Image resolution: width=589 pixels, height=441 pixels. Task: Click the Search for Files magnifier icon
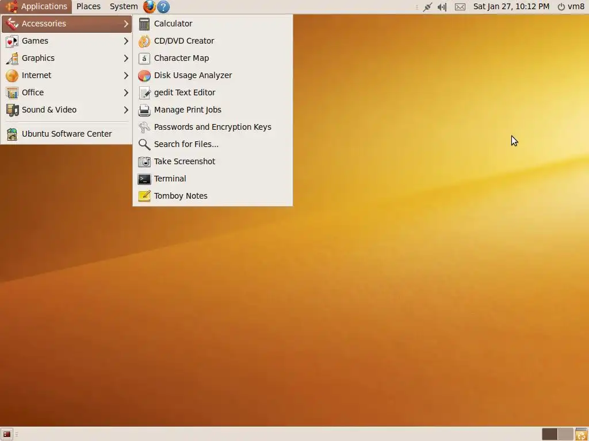[x=144, y=144]
